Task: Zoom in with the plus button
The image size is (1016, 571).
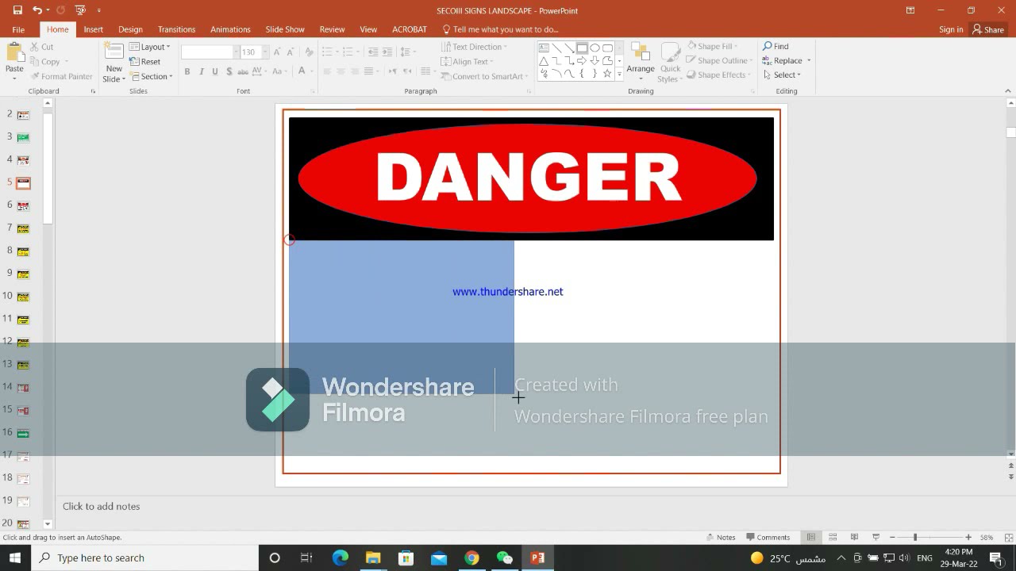Action: click(x=968, y=537)
